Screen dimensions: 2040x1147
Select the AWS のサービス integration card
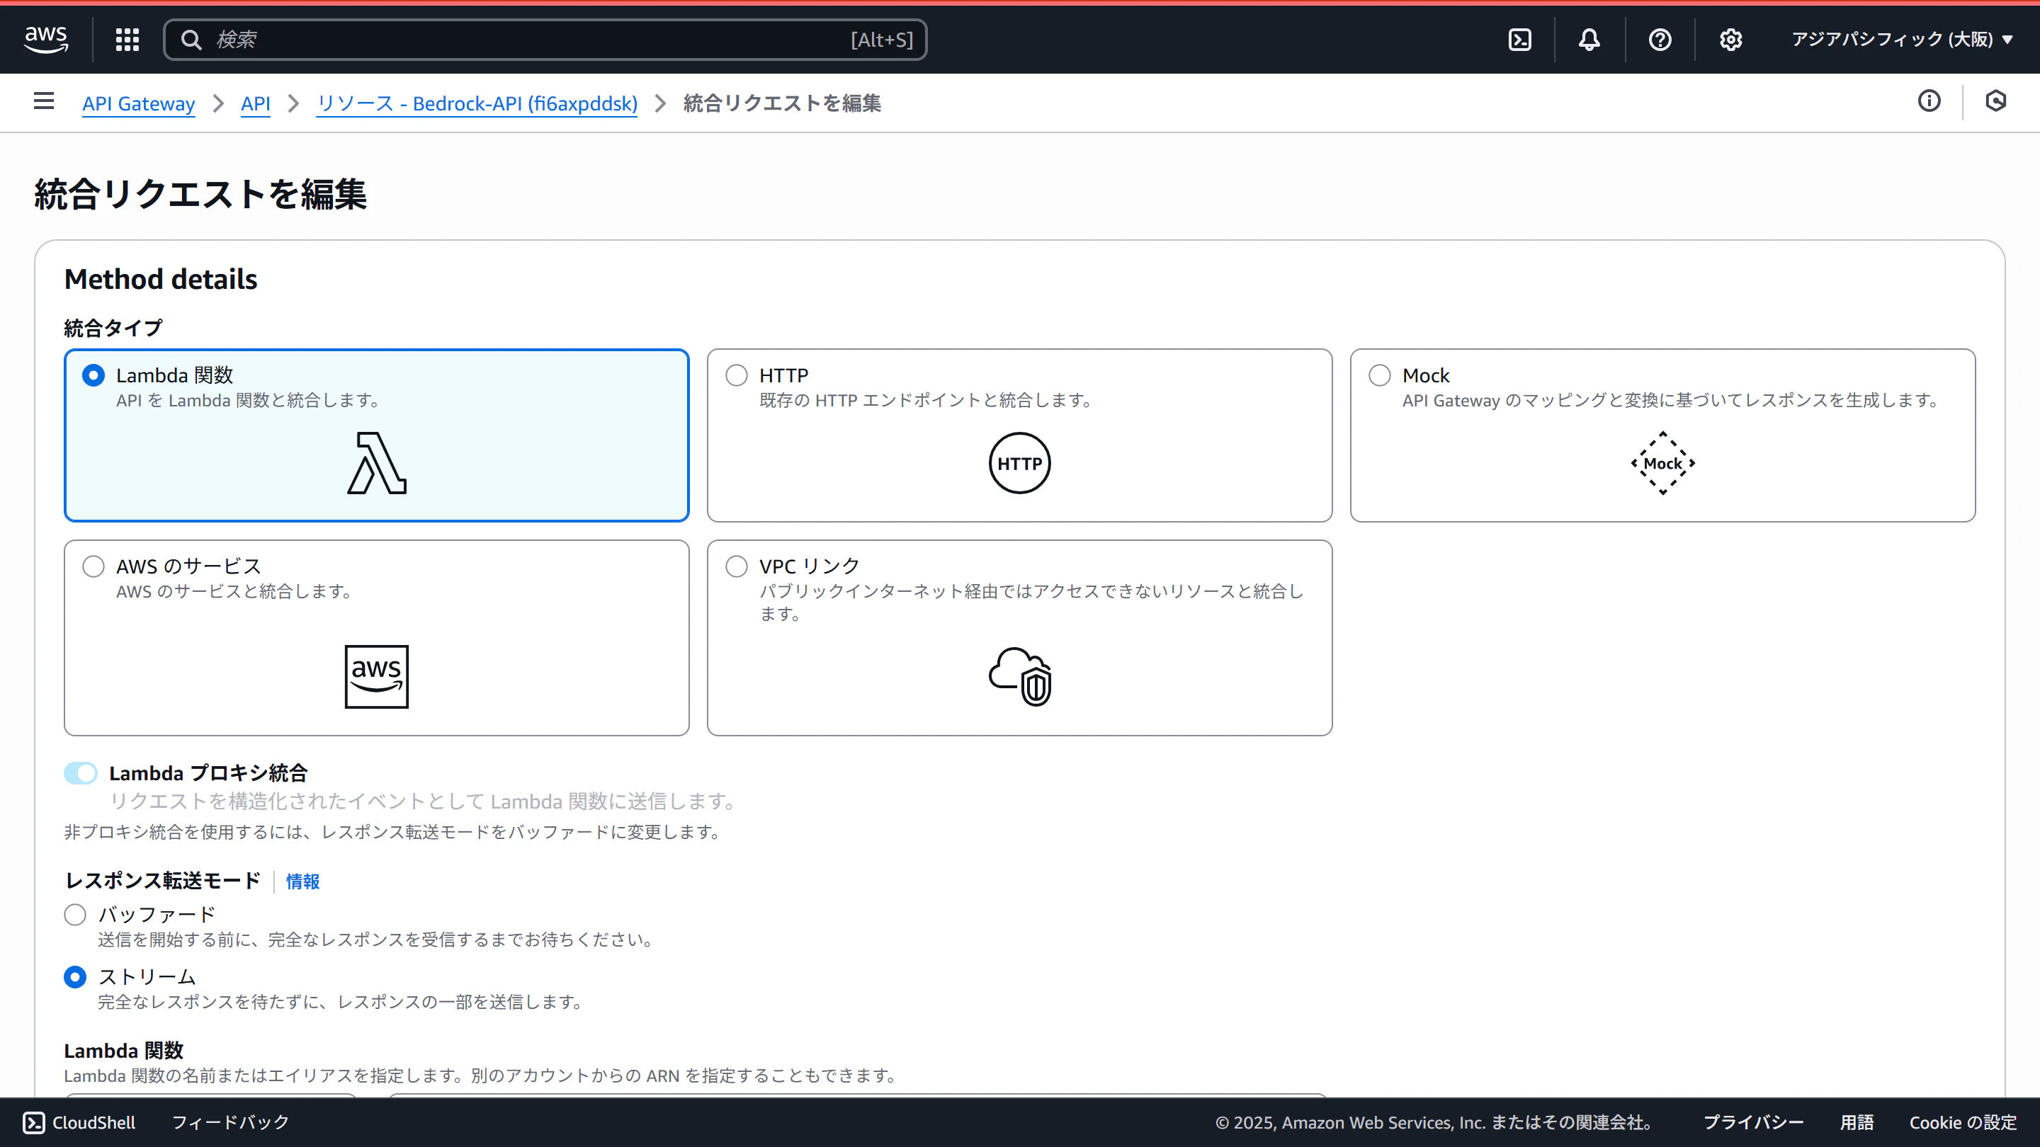click(93, 566)
